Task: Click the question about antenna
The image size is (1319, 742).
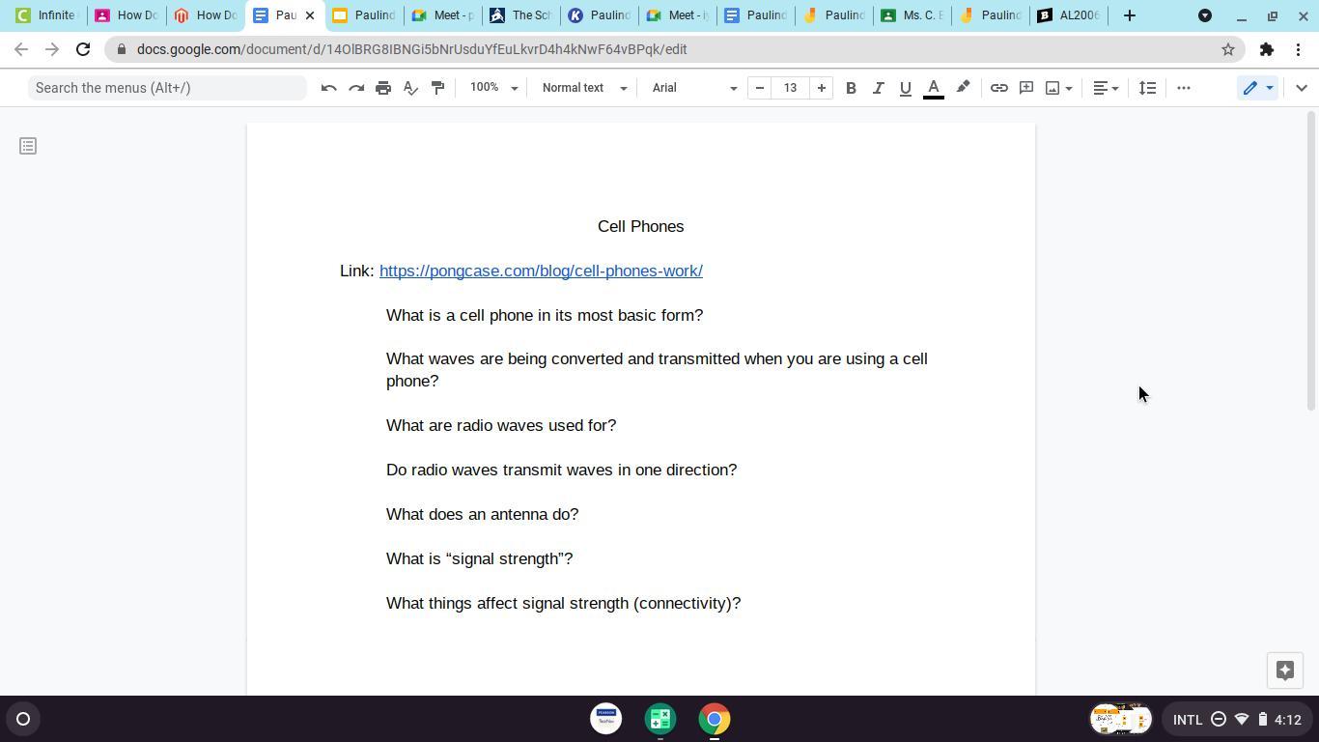Action: pos(483,514)
